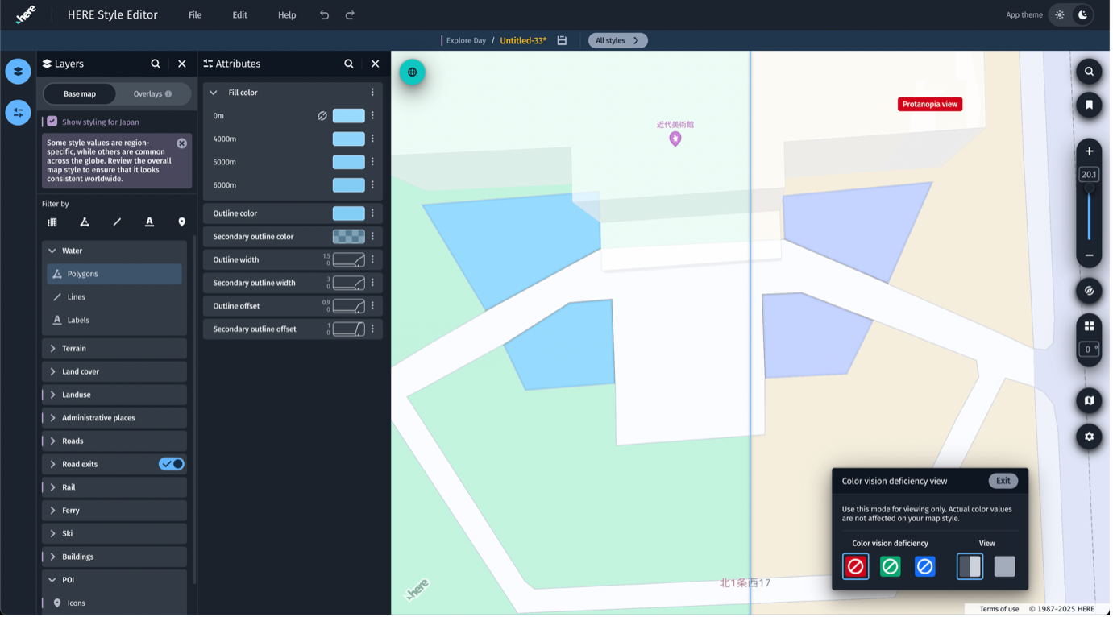
Task: Select Protanopia red deficiency option
Action: [x=857, y=568]
